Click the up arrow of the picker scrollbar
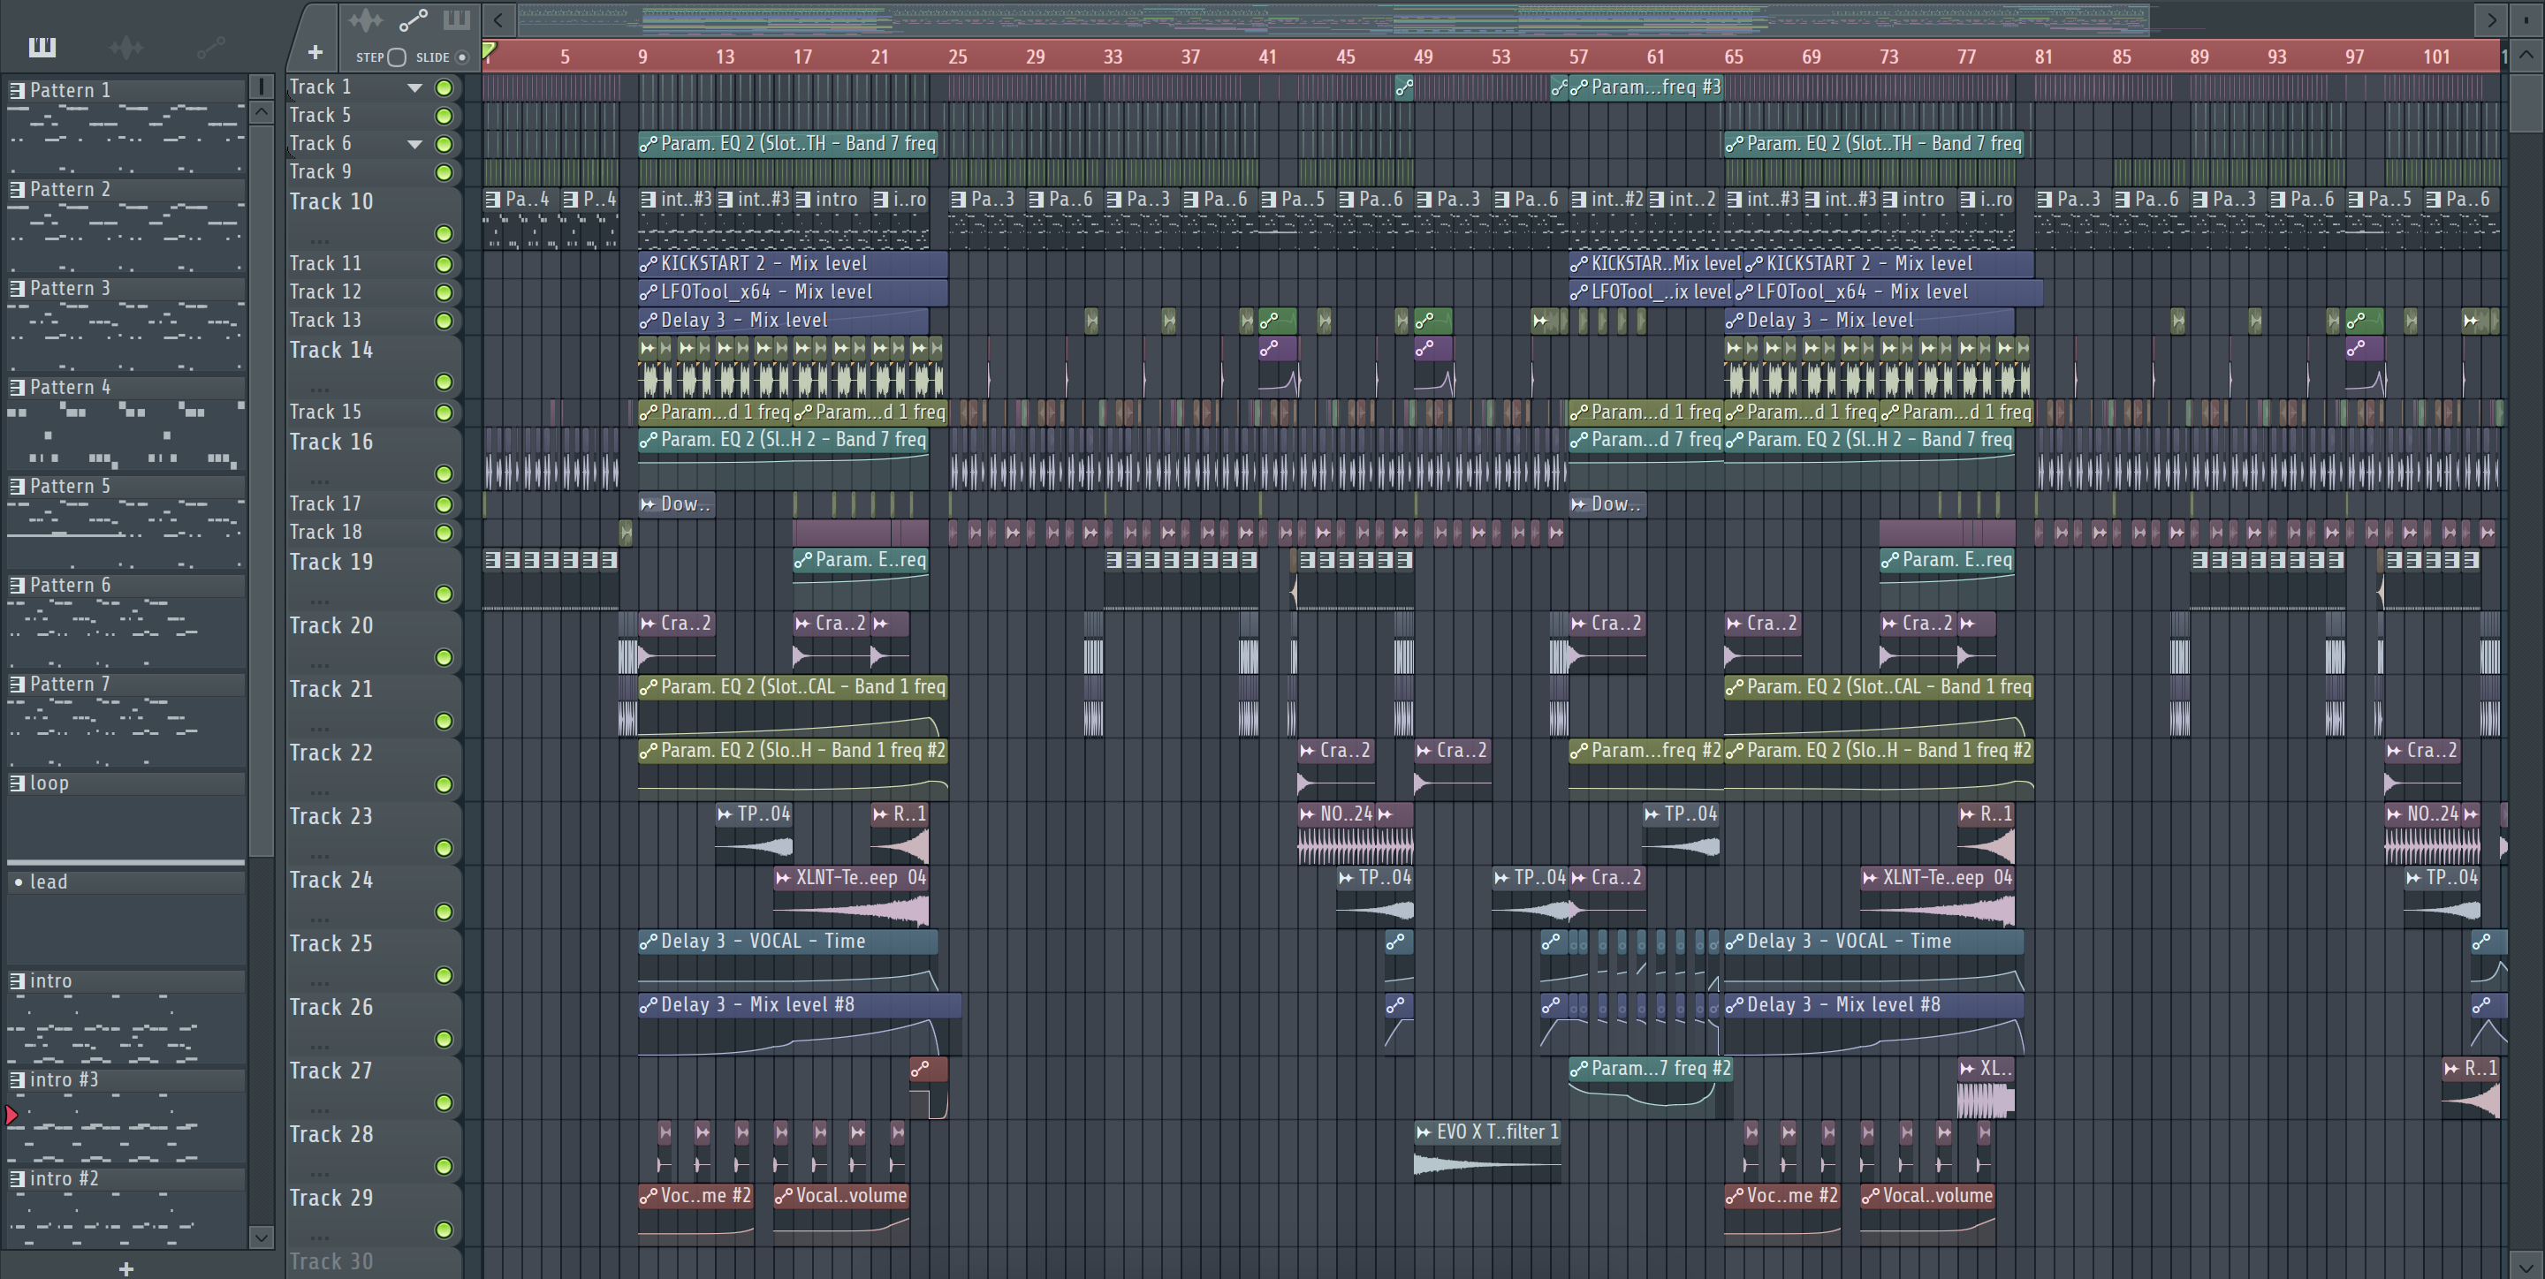This screenshot has height=1279, width=2545. pos(261,111)
